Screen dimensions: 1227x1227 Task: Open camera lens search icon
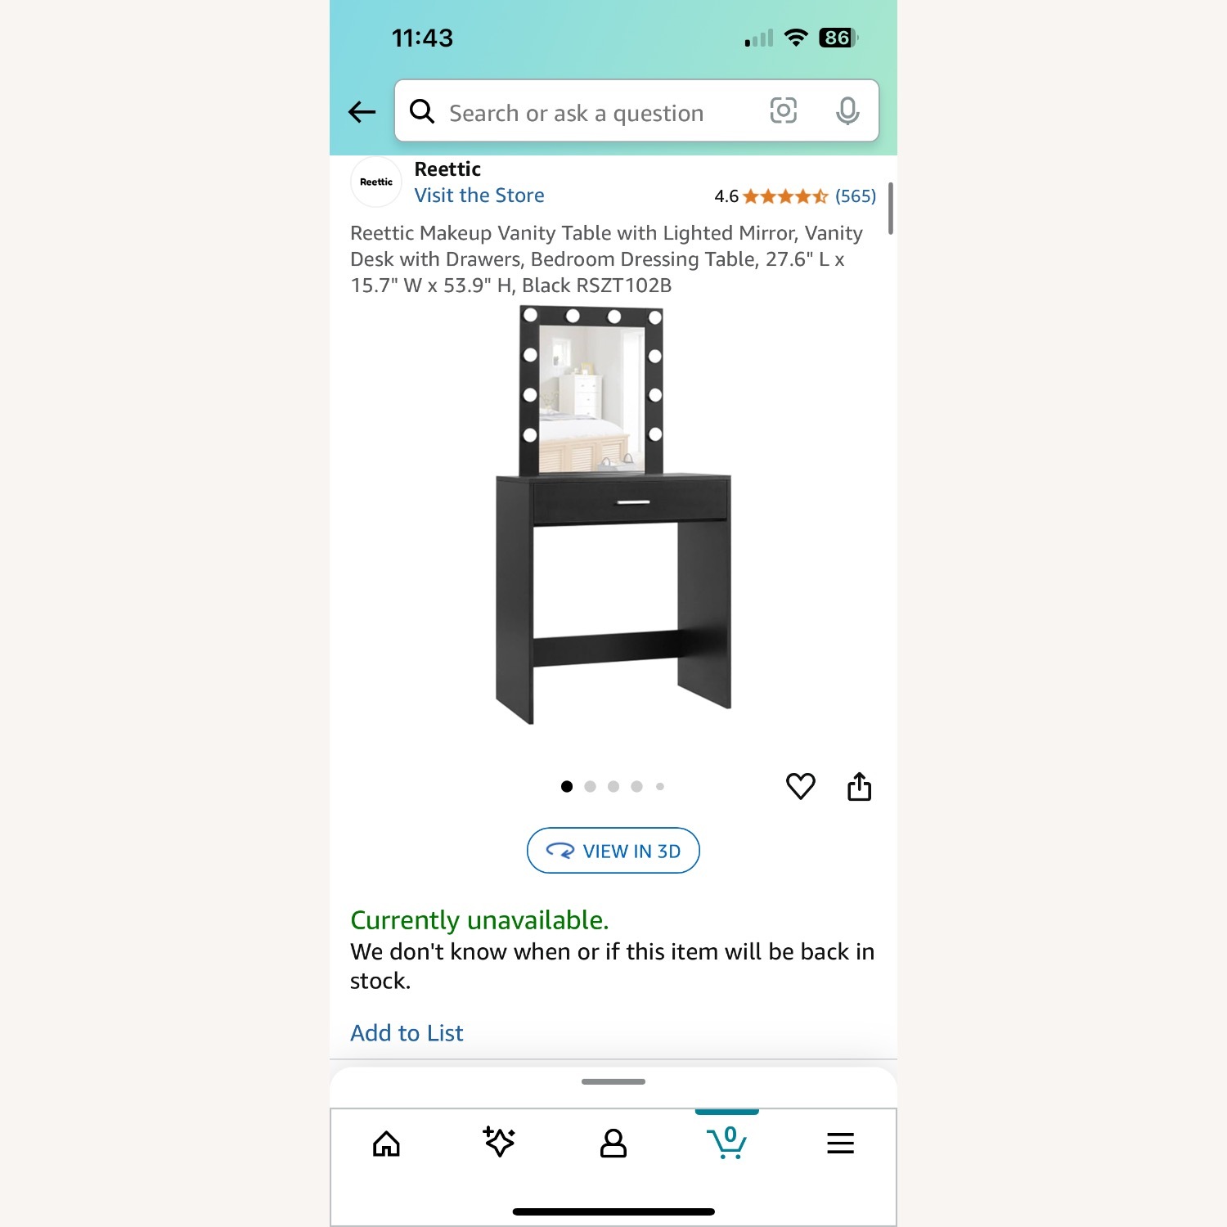click(783, 110)
